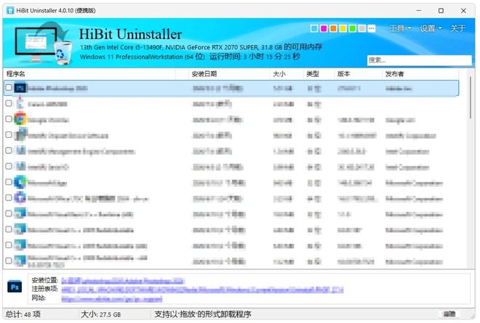Tick the checkbox of the Photoshop row
The height and width of the screenshot is (323, 480).
coord(9,88)
